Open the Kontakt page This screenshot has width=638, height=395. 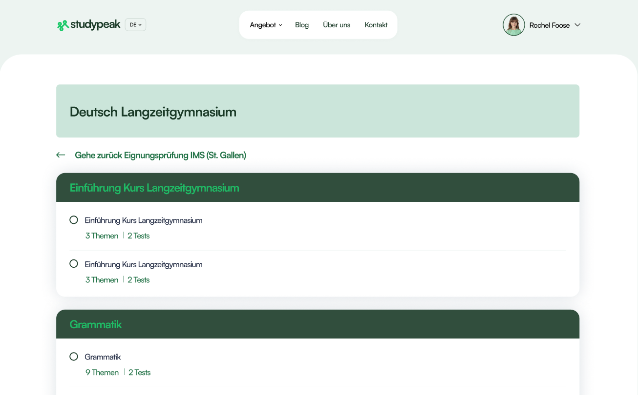[x=376, y=25]
